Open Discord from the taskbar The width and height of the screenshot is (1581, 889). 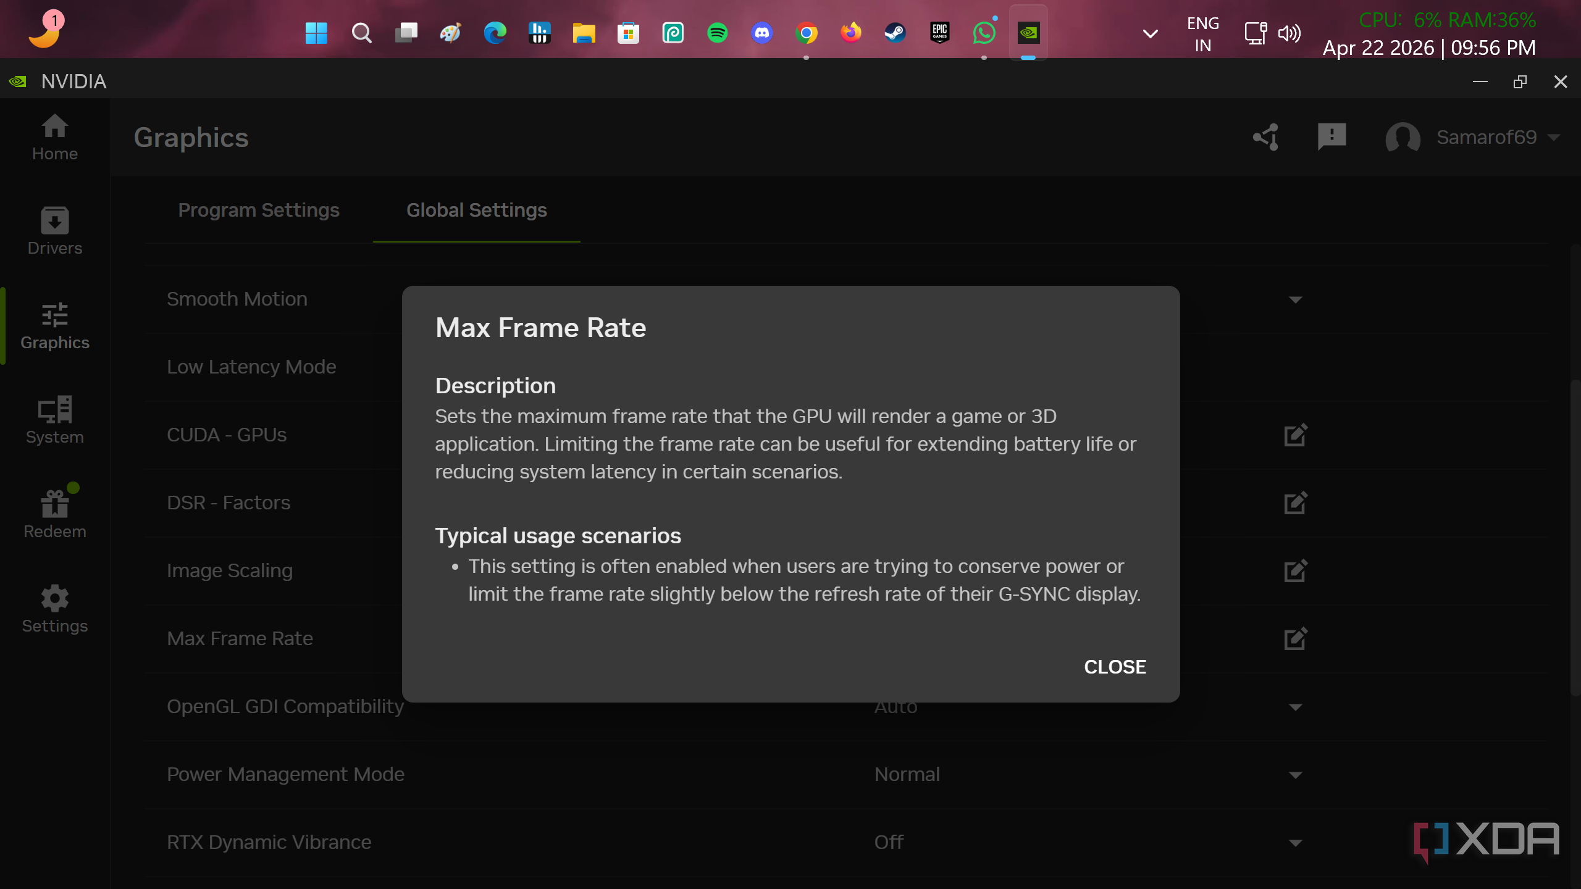coord(761,33)
